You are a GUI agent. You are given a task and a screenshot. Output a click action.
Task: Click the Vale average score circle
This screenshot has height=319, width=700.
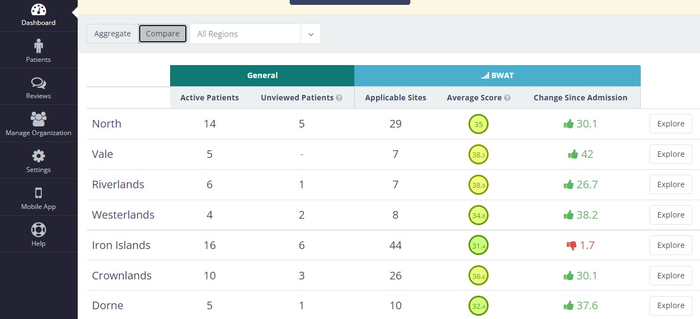[x=479, y=155]
